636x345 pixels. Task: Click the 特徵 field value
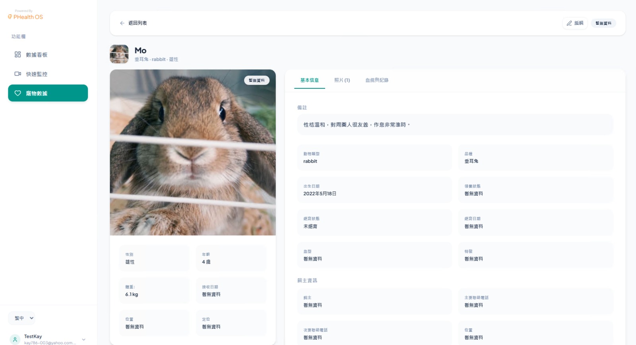pyautogui.click(x=474, y=259)
